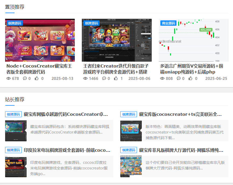Open 印度拉米电玩棋牌游戏全套源码 title
233x185 pixels.
(x=67, y=150)
